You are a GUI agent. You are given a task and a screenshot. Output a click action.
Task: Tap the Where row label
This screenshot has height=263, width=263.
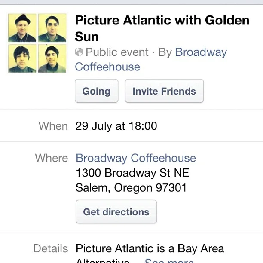52,158
